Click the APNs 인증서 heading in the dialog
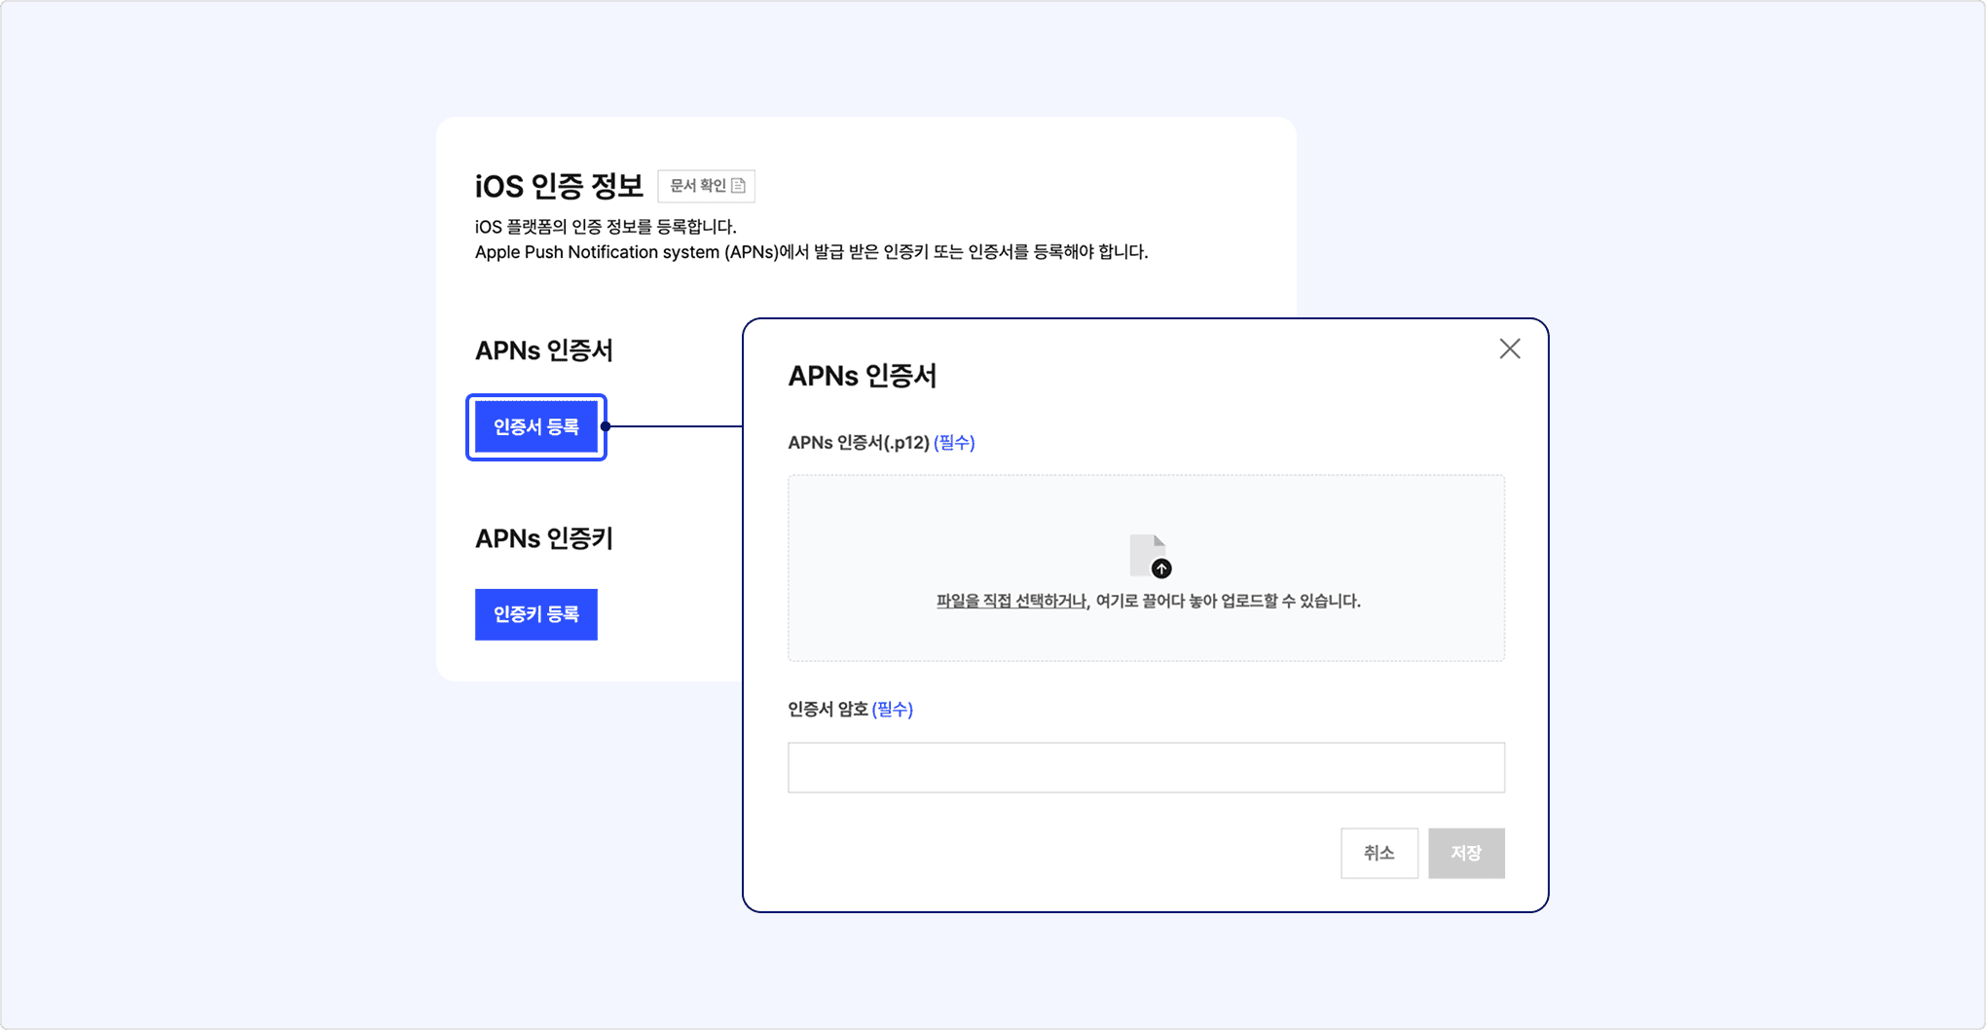This screenshot has height=1030, width=1986. (x=862, y=376)
